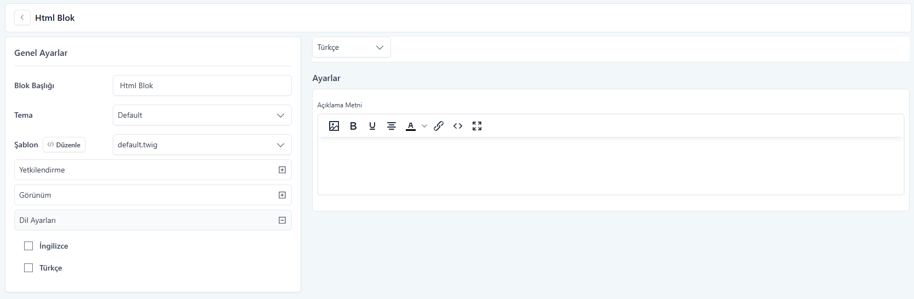Click inside the Açıklama Metni text area
The width and height of the screenshot is (914, 299).
click(611, 165)
